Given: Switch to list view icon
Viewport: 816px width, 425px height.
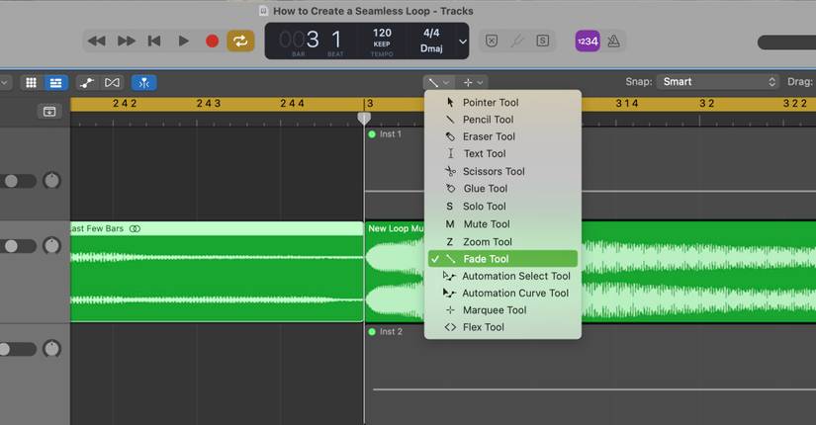Looking at the screenshot, I should [55, 83].
